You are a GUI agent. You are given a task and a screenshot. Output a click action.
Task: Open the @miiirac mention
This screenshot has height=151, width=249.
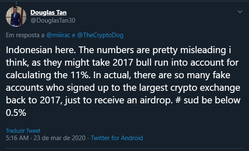pyautogui.click(x=58, y=35)
